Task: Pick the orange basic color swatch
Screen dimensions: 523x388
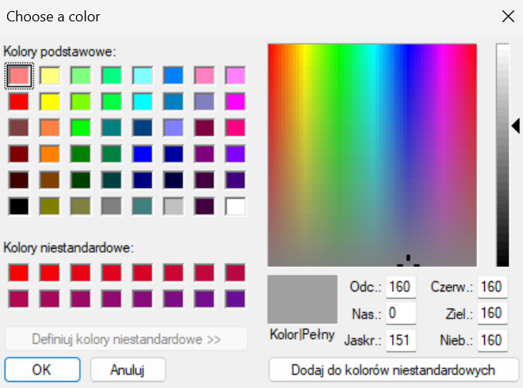Action: 51,154
